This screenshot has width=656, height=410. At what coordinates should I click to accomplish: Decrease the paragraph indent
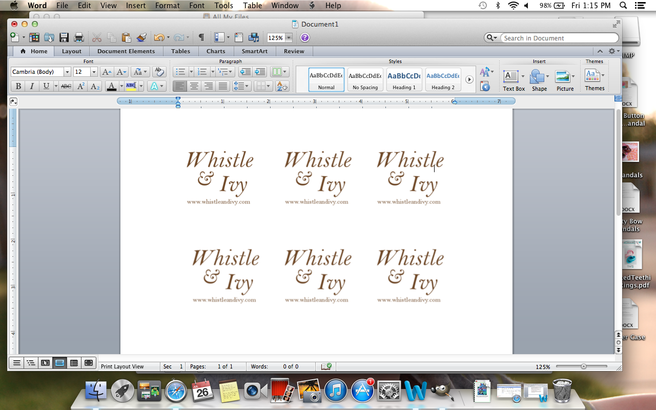coord(245,72)
